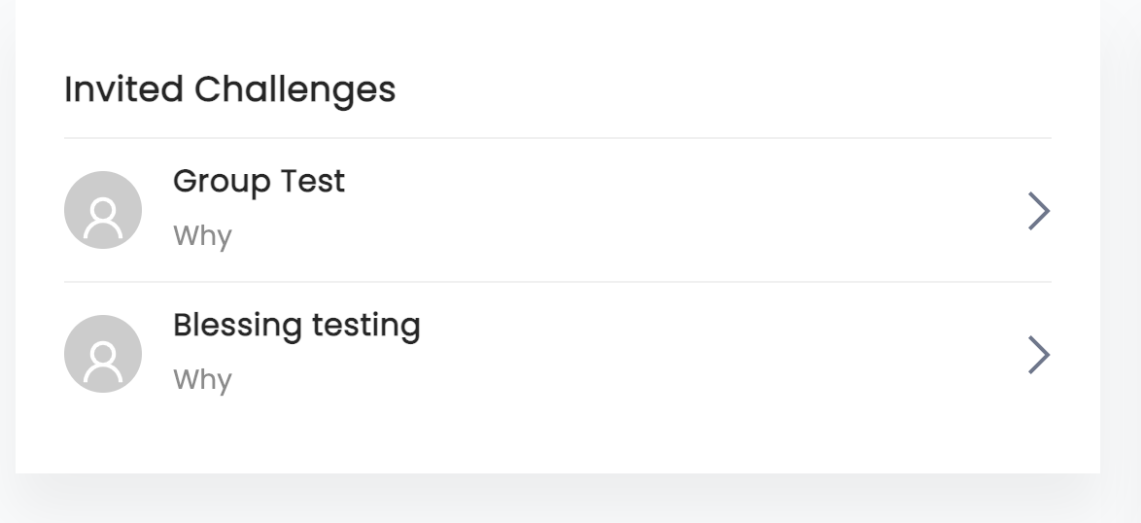Viewport: 1141px width, 523px height.
Task: Select the Group Test challenge title
Action: coord(259,181)
